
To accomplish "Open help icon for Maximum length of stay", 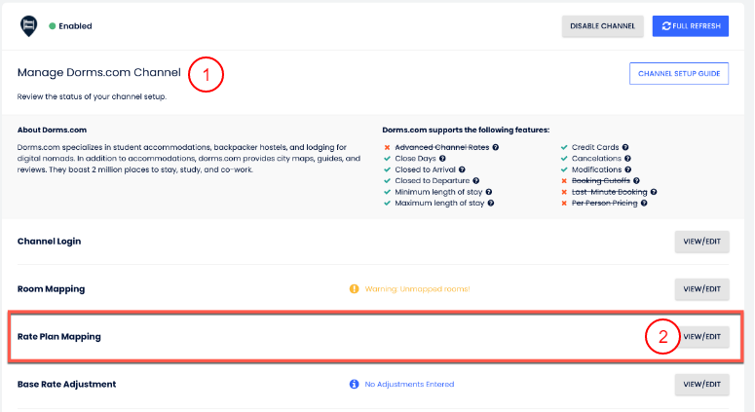I will [491, 204].
